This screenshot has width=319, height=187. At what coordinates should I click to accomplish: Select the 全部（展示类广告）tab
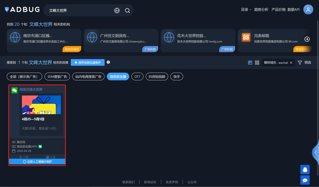(25, 77)
